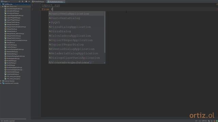Select PizzaDialog.py in project tree

click(11, 65)
